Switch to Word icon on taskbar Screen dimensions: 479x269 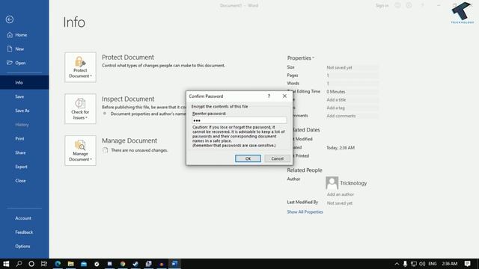(174, 264)
